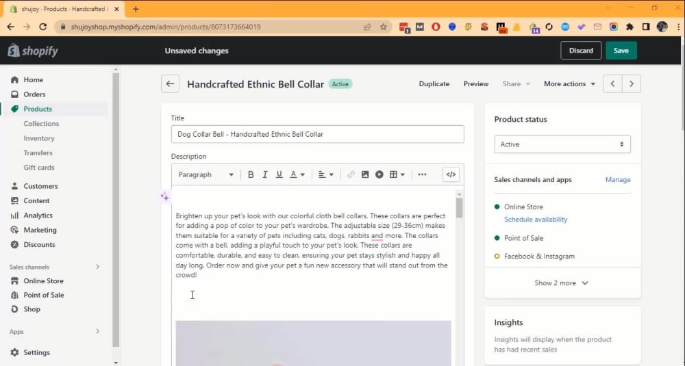Click the Manage sales channels link
The width and height of the screenshot is (685, 366).
618,180
